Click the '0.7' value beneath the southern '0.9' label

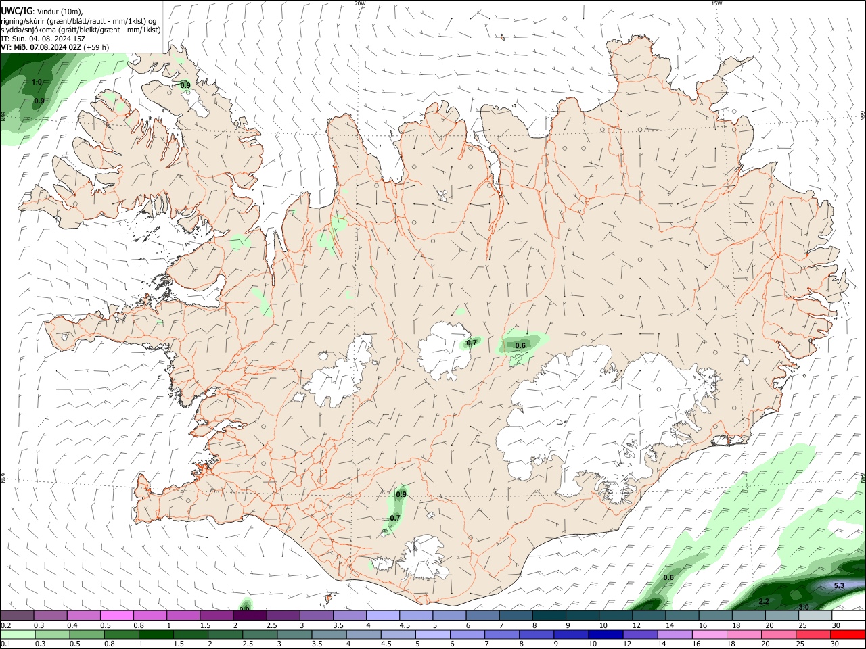395,518
